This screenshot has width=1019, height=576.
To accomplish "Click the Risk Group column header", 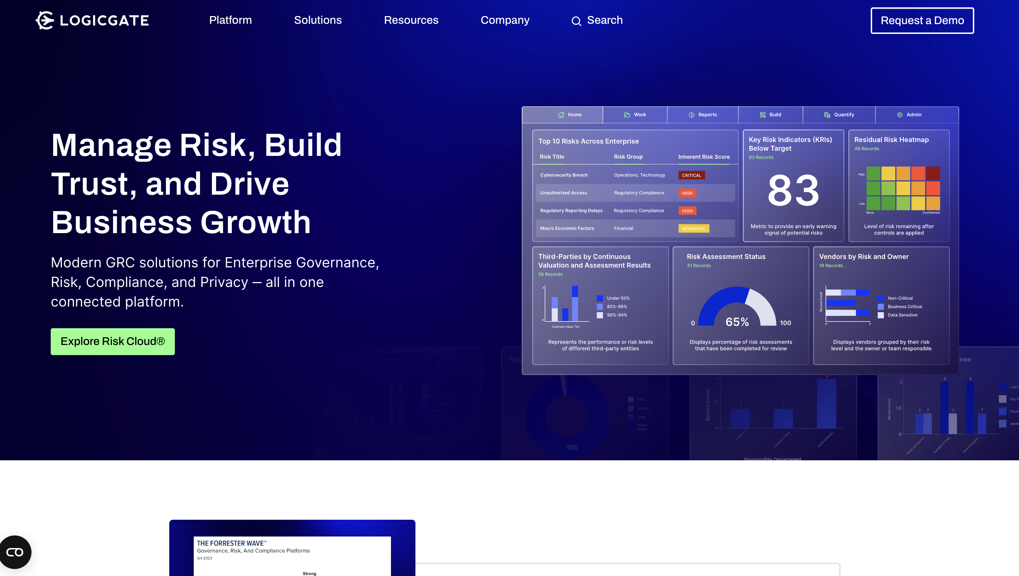I will (x=628, y=157).
